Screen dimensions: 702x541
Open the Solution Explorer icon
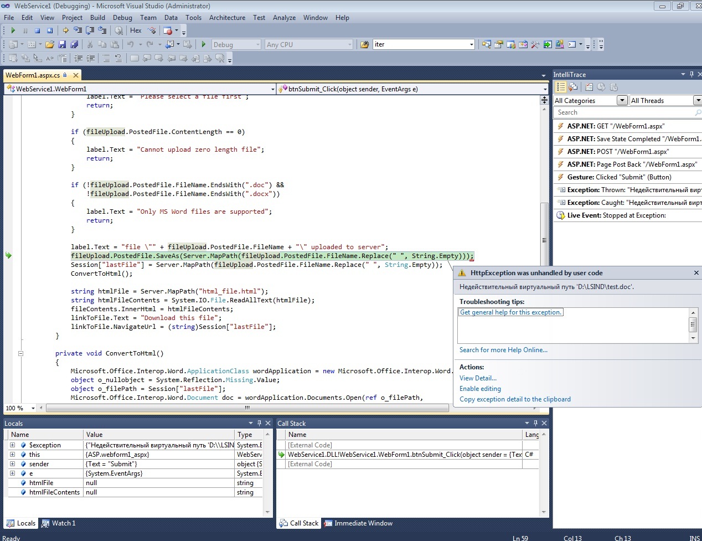486,44
